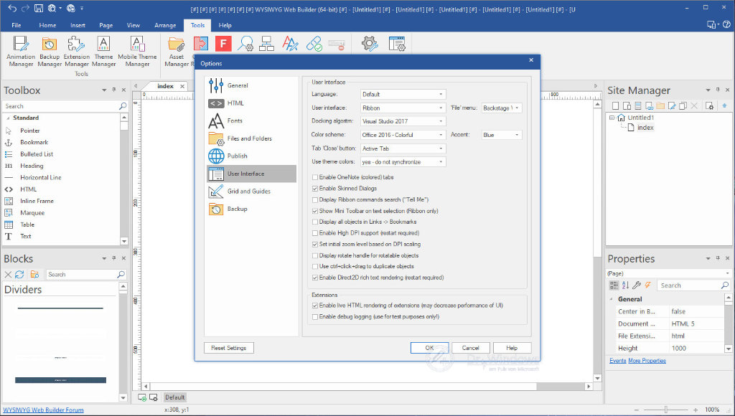
Task: Click refresh icon in Blocks panel
Action: coord(19,275)
